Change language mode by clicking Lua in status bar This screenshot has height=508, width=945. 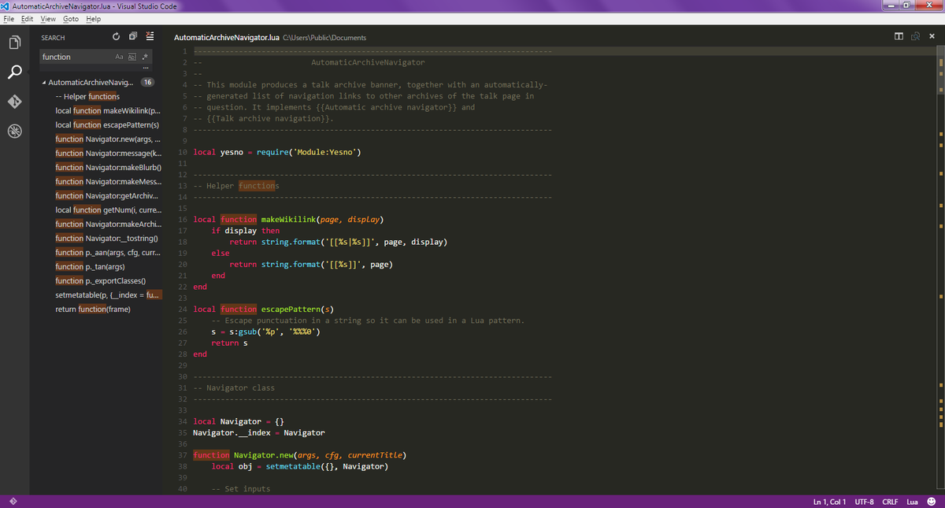tap(912, 501)
